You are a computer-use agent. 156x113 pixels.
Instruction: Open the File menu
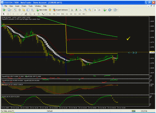point(6,6)
